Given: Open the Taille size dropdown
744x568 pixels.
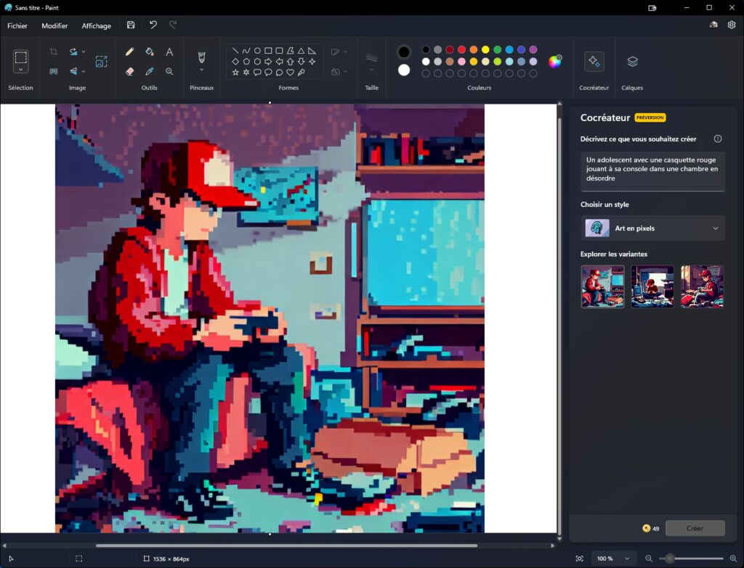Looking at the screenshot, I should [x=371, y=70].
